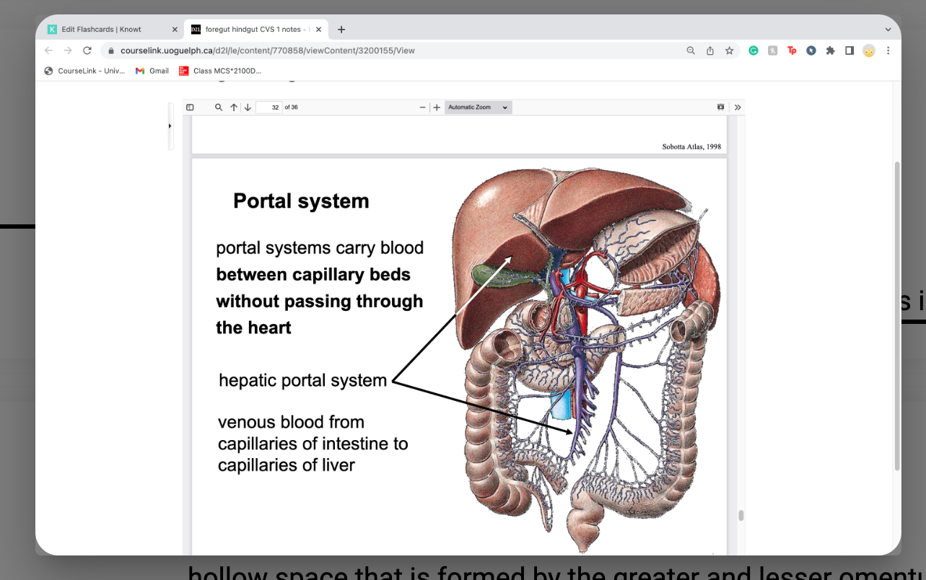Screen dimensions: 926x580
Task: Click the Sobotta Atlas, 1998 citation
Action: pos(691,146)
